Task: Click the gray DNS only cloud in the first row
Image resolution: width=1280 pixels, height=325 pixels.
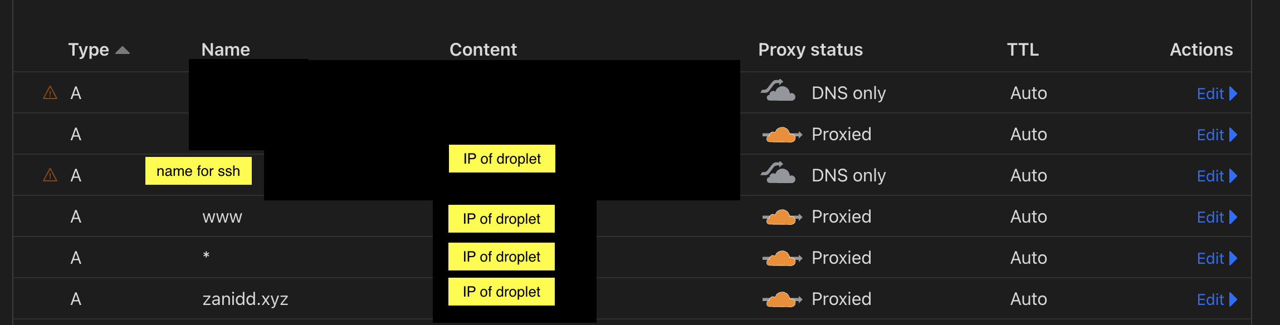Action: pyautogui.click(x=779, y=91)
